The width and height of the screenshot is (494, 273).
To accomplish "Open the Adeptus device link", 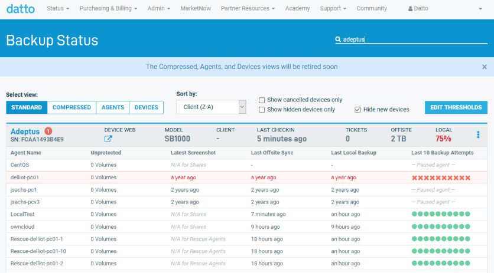I will [x=25, y=131].
